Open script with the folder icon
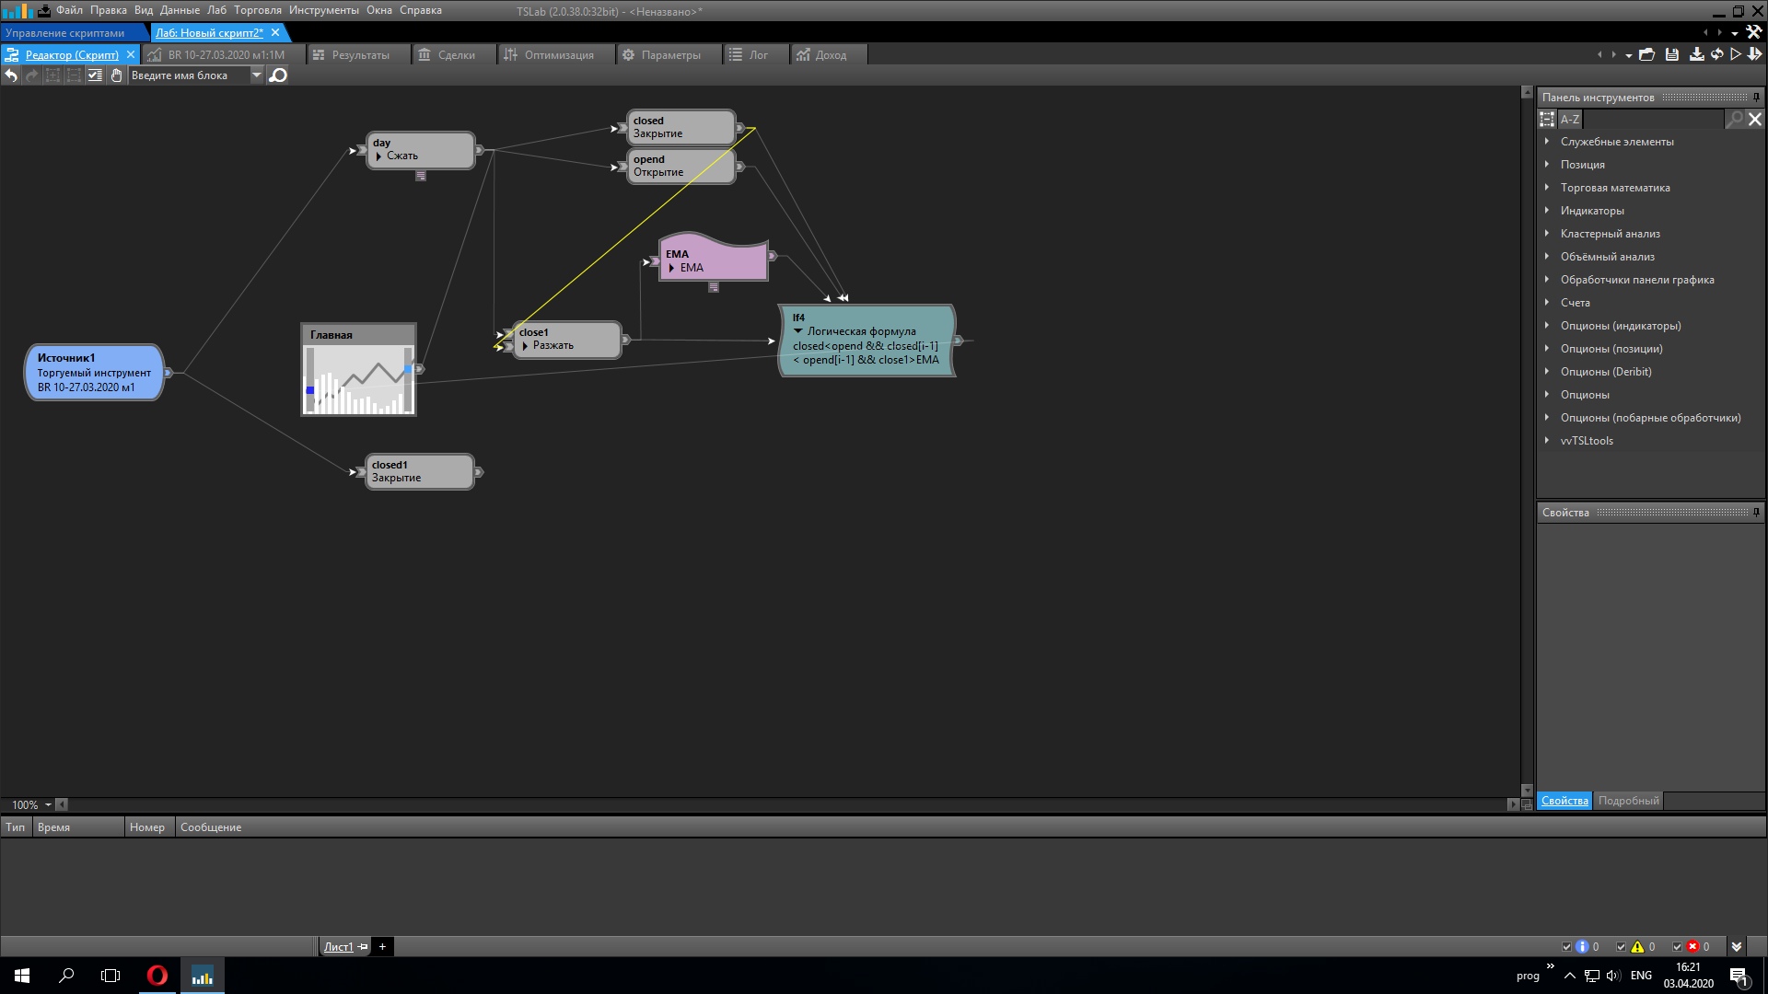The height and width of the screenshot is (994, 1768). [1647, 55]
